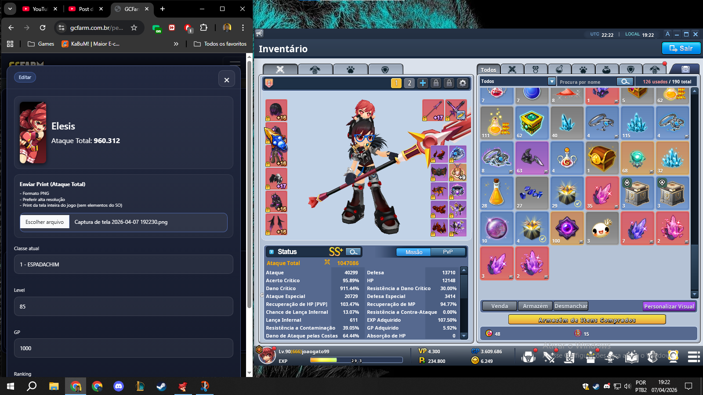Open the Todos os favoritos folder

(220, 44)
